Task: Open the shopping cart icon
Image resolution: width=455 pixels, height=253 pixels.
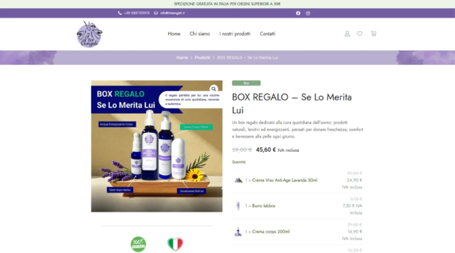Action: [373, 34]
